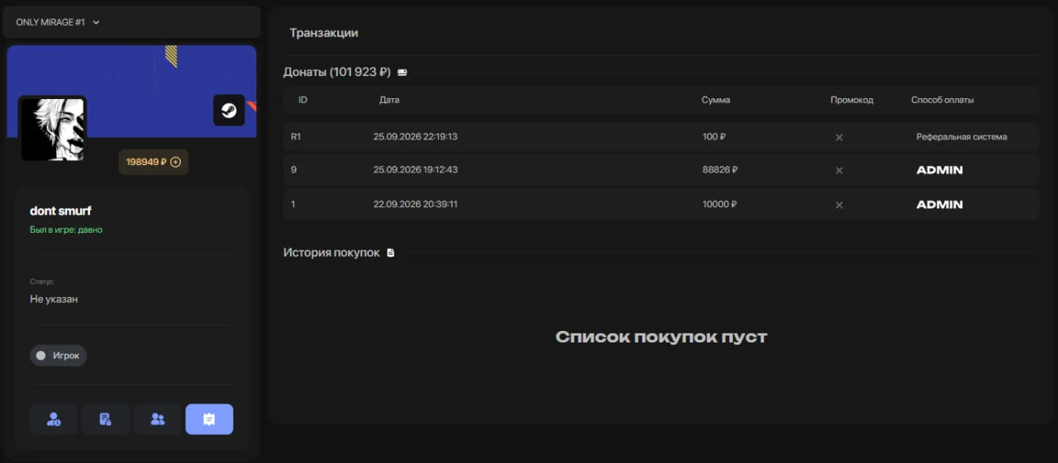Select the date 25.09.2026 19:12:43
Viewport: 1058px width, 463px height.
[415, 170]
